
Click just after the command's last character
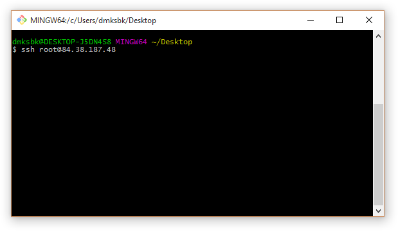[117, 49]
